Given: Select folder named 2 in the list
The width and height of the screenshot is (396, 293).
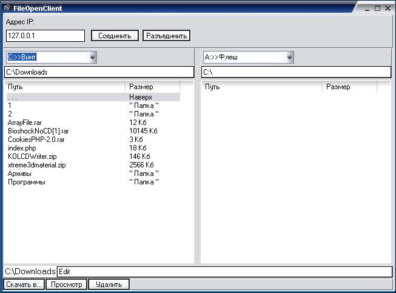Looking at the screenshot, I should tap(93, 114).
